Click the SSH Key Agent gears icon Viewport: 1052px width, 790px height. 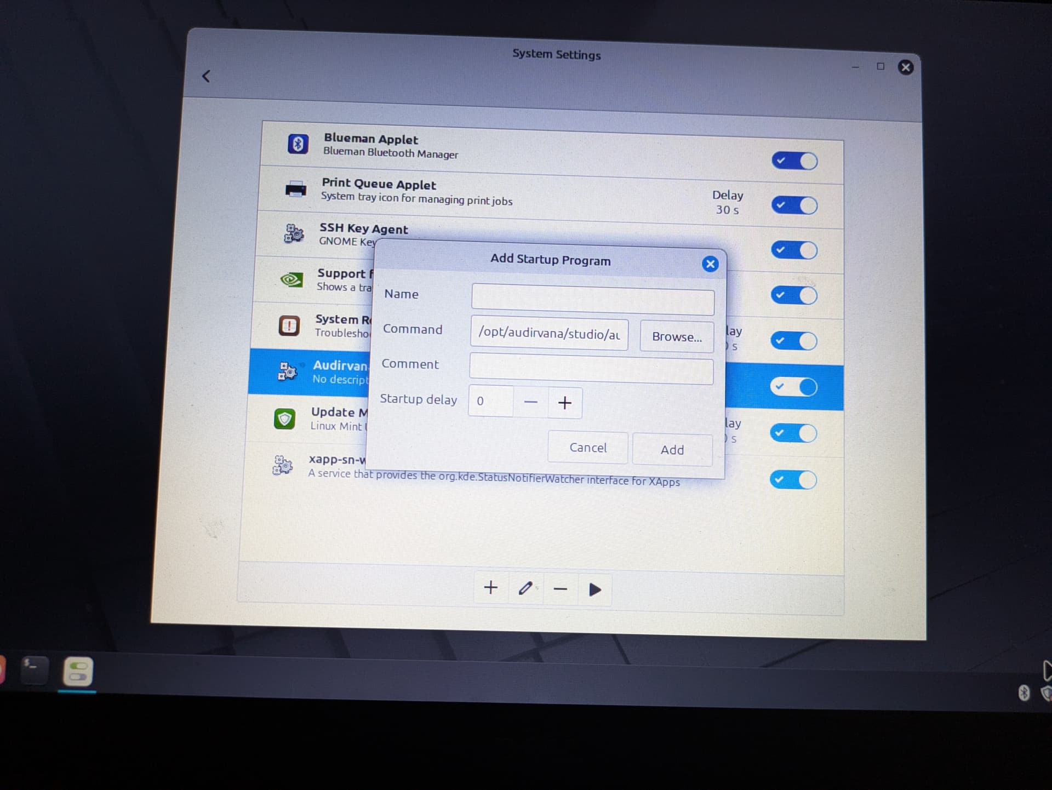coord(294,234)
